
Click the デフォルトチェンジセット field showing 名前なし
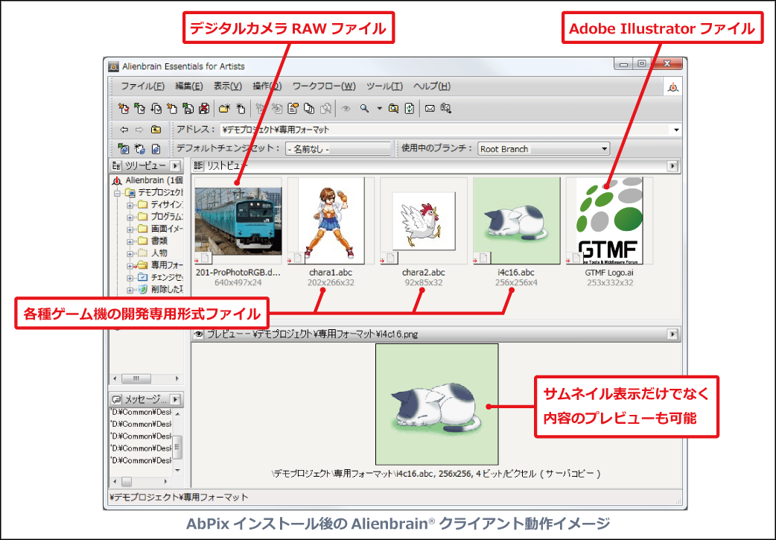click(x=338, y=148)
